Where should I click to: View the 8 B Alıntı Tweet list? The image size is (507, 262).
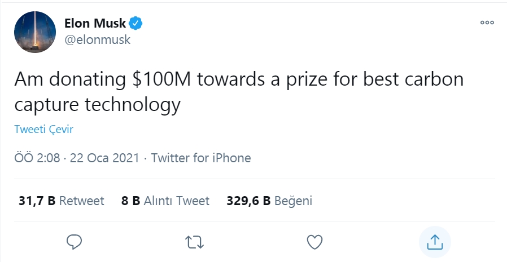(x=165, y=201)
